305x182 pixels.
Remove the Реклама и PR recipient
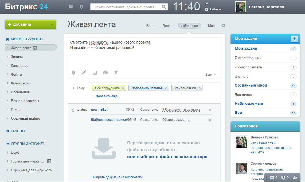[x=200, y=88]
